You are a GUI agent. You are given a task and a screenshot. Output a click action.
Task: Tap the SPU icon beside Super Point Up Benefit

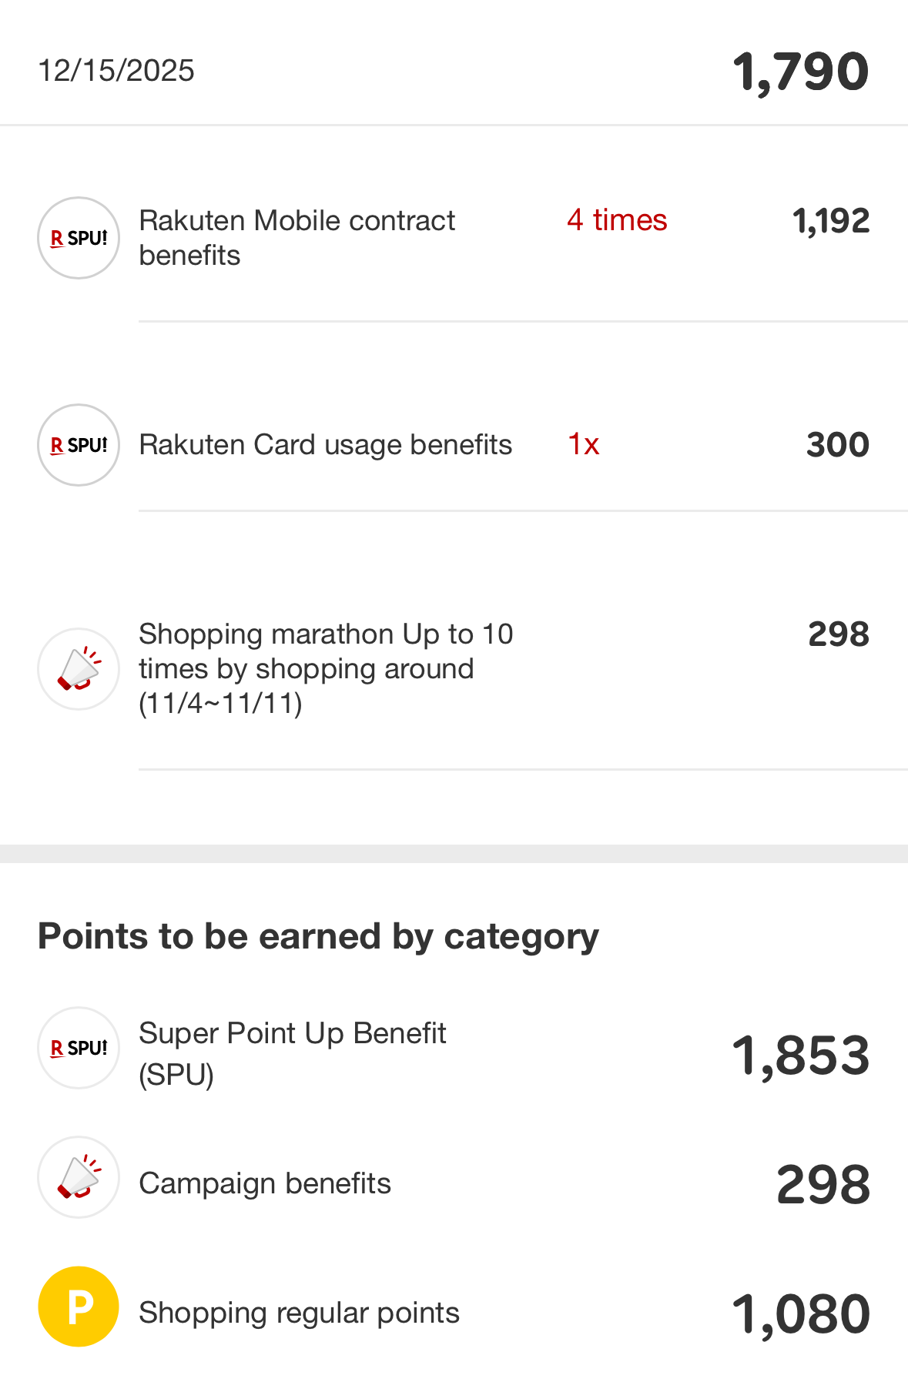click(79, 1048)
